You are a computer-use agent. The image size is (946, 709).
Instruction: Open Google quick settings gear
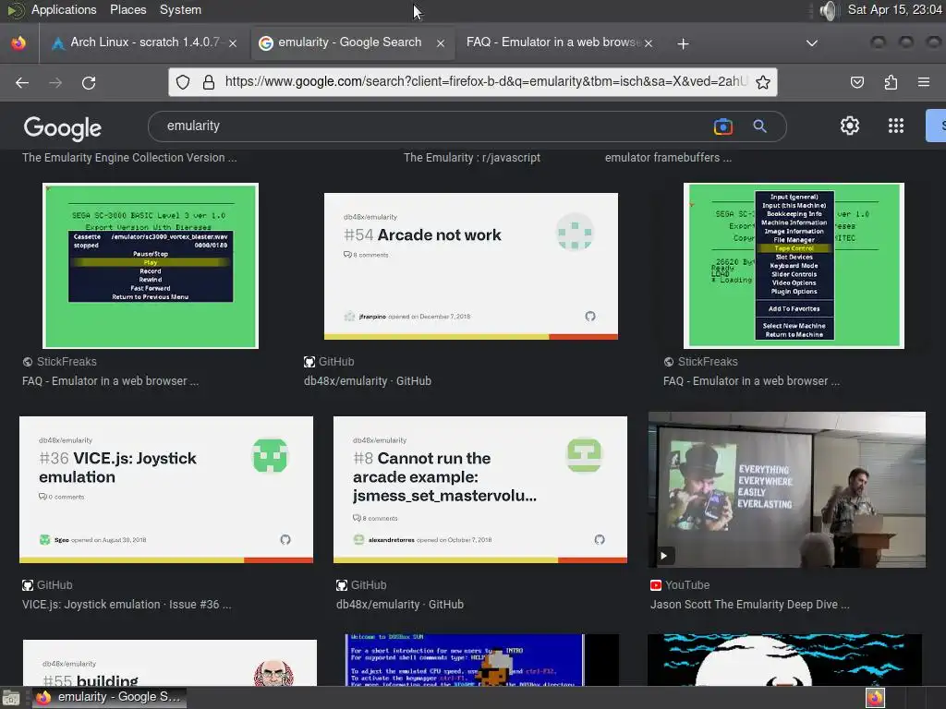pyautogui.click(x=850, y=126)
